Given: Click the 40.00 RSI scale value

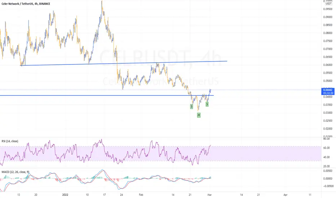Looking at the screenshot, I should pyautogui.click(x=326, y=157).
